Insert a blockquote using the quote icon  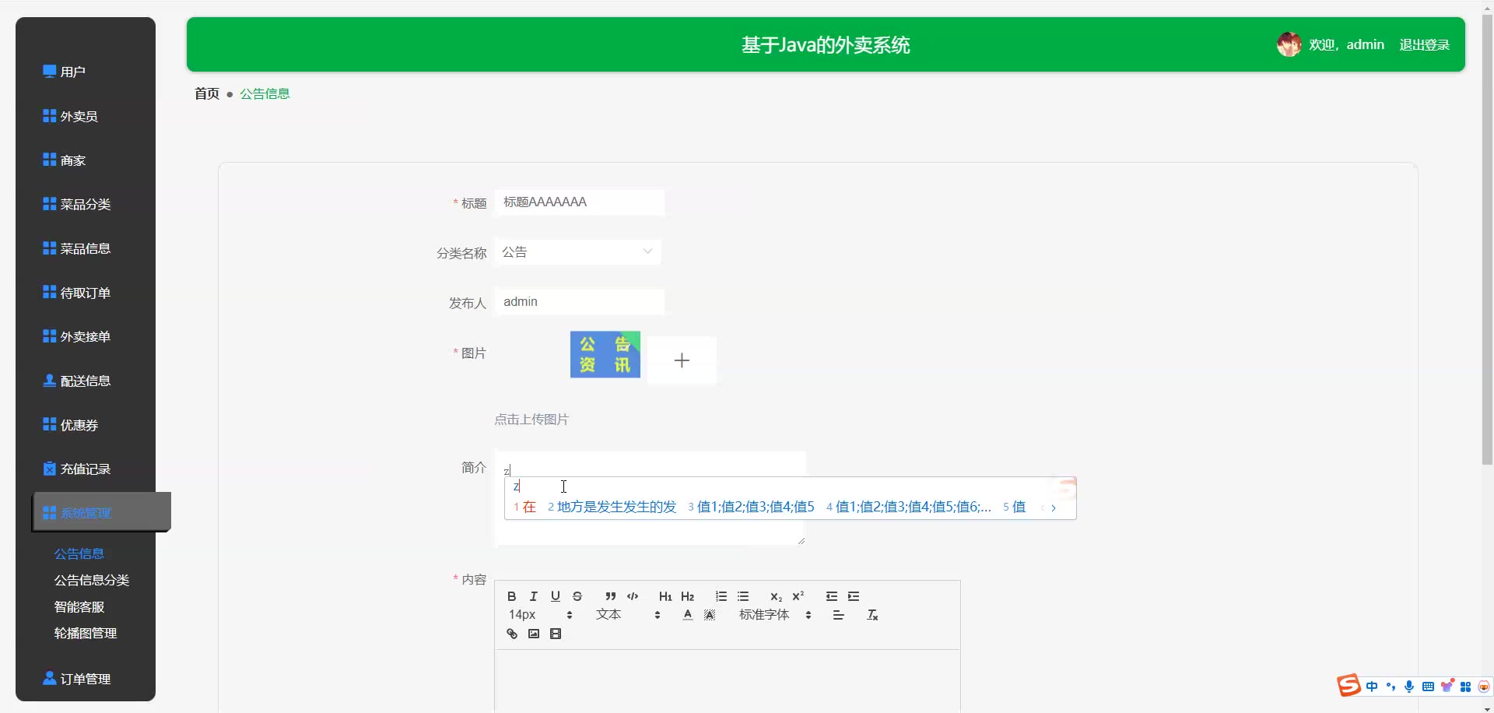(x=610, y=596)
